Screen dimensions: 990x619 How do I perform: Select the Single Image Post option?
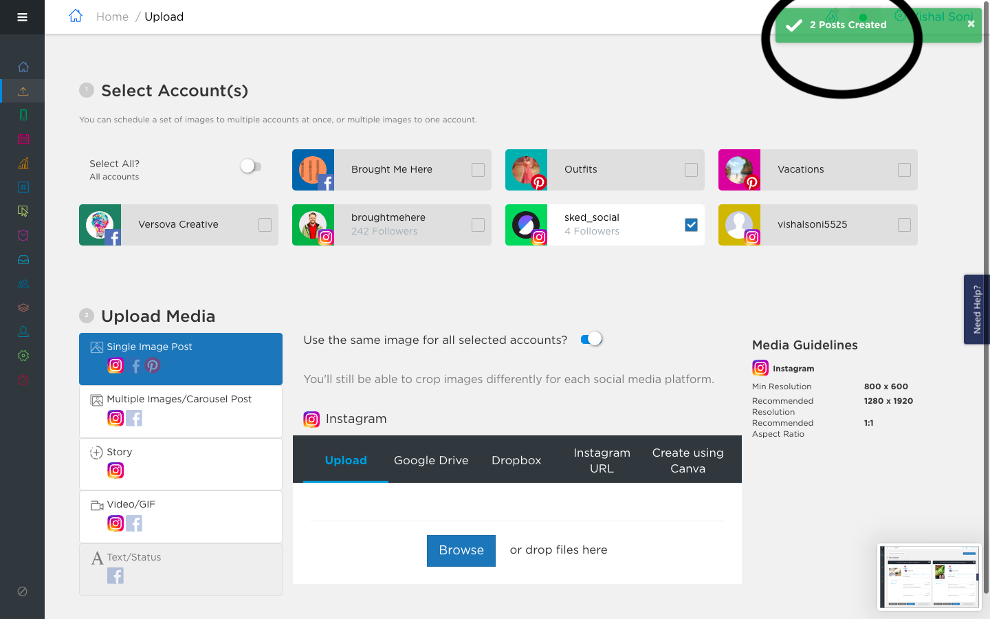pyautogui.click(x=181, y=359)
